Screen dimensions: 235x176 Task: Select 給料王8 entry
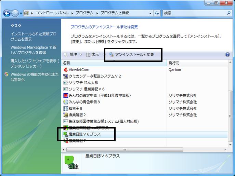point(75,108)
